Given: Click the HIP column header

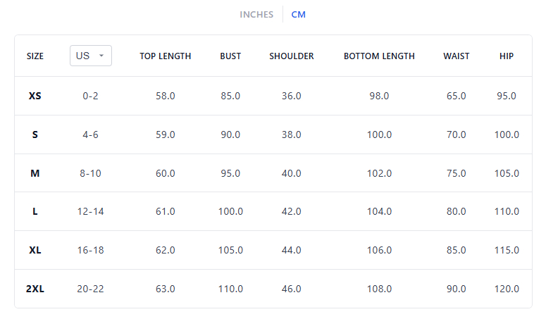Looking at the screenshot, I should tap(507, 56).
